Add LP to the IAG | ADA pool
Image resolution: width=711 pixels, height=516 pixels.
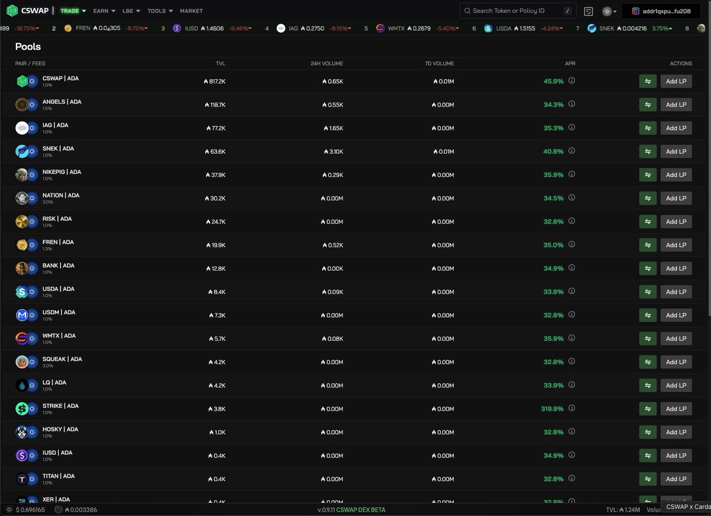(x=676, y=128)
